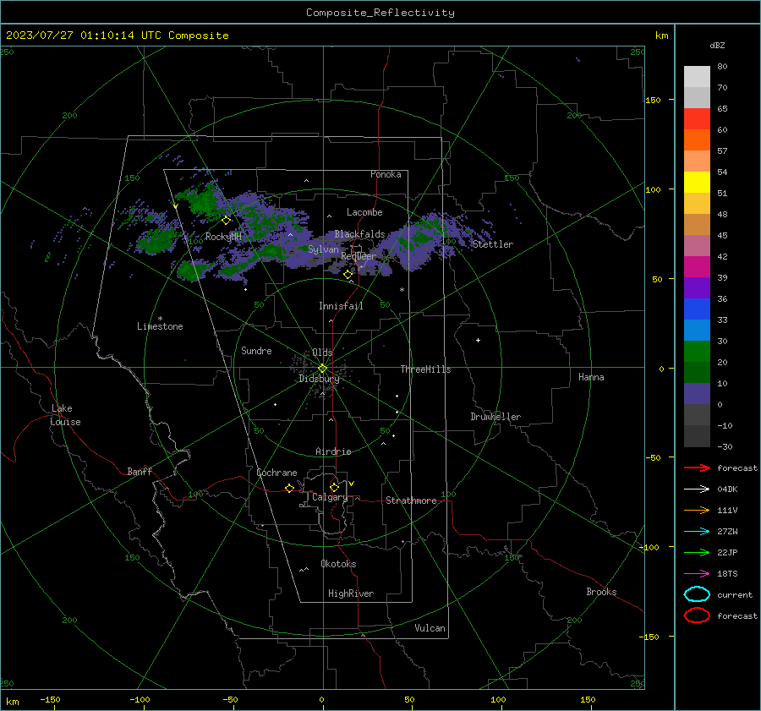The width and height of the screenshot is (761, 711).
Task: Click the Innisfail city label
Action: [x=341, y=306]
